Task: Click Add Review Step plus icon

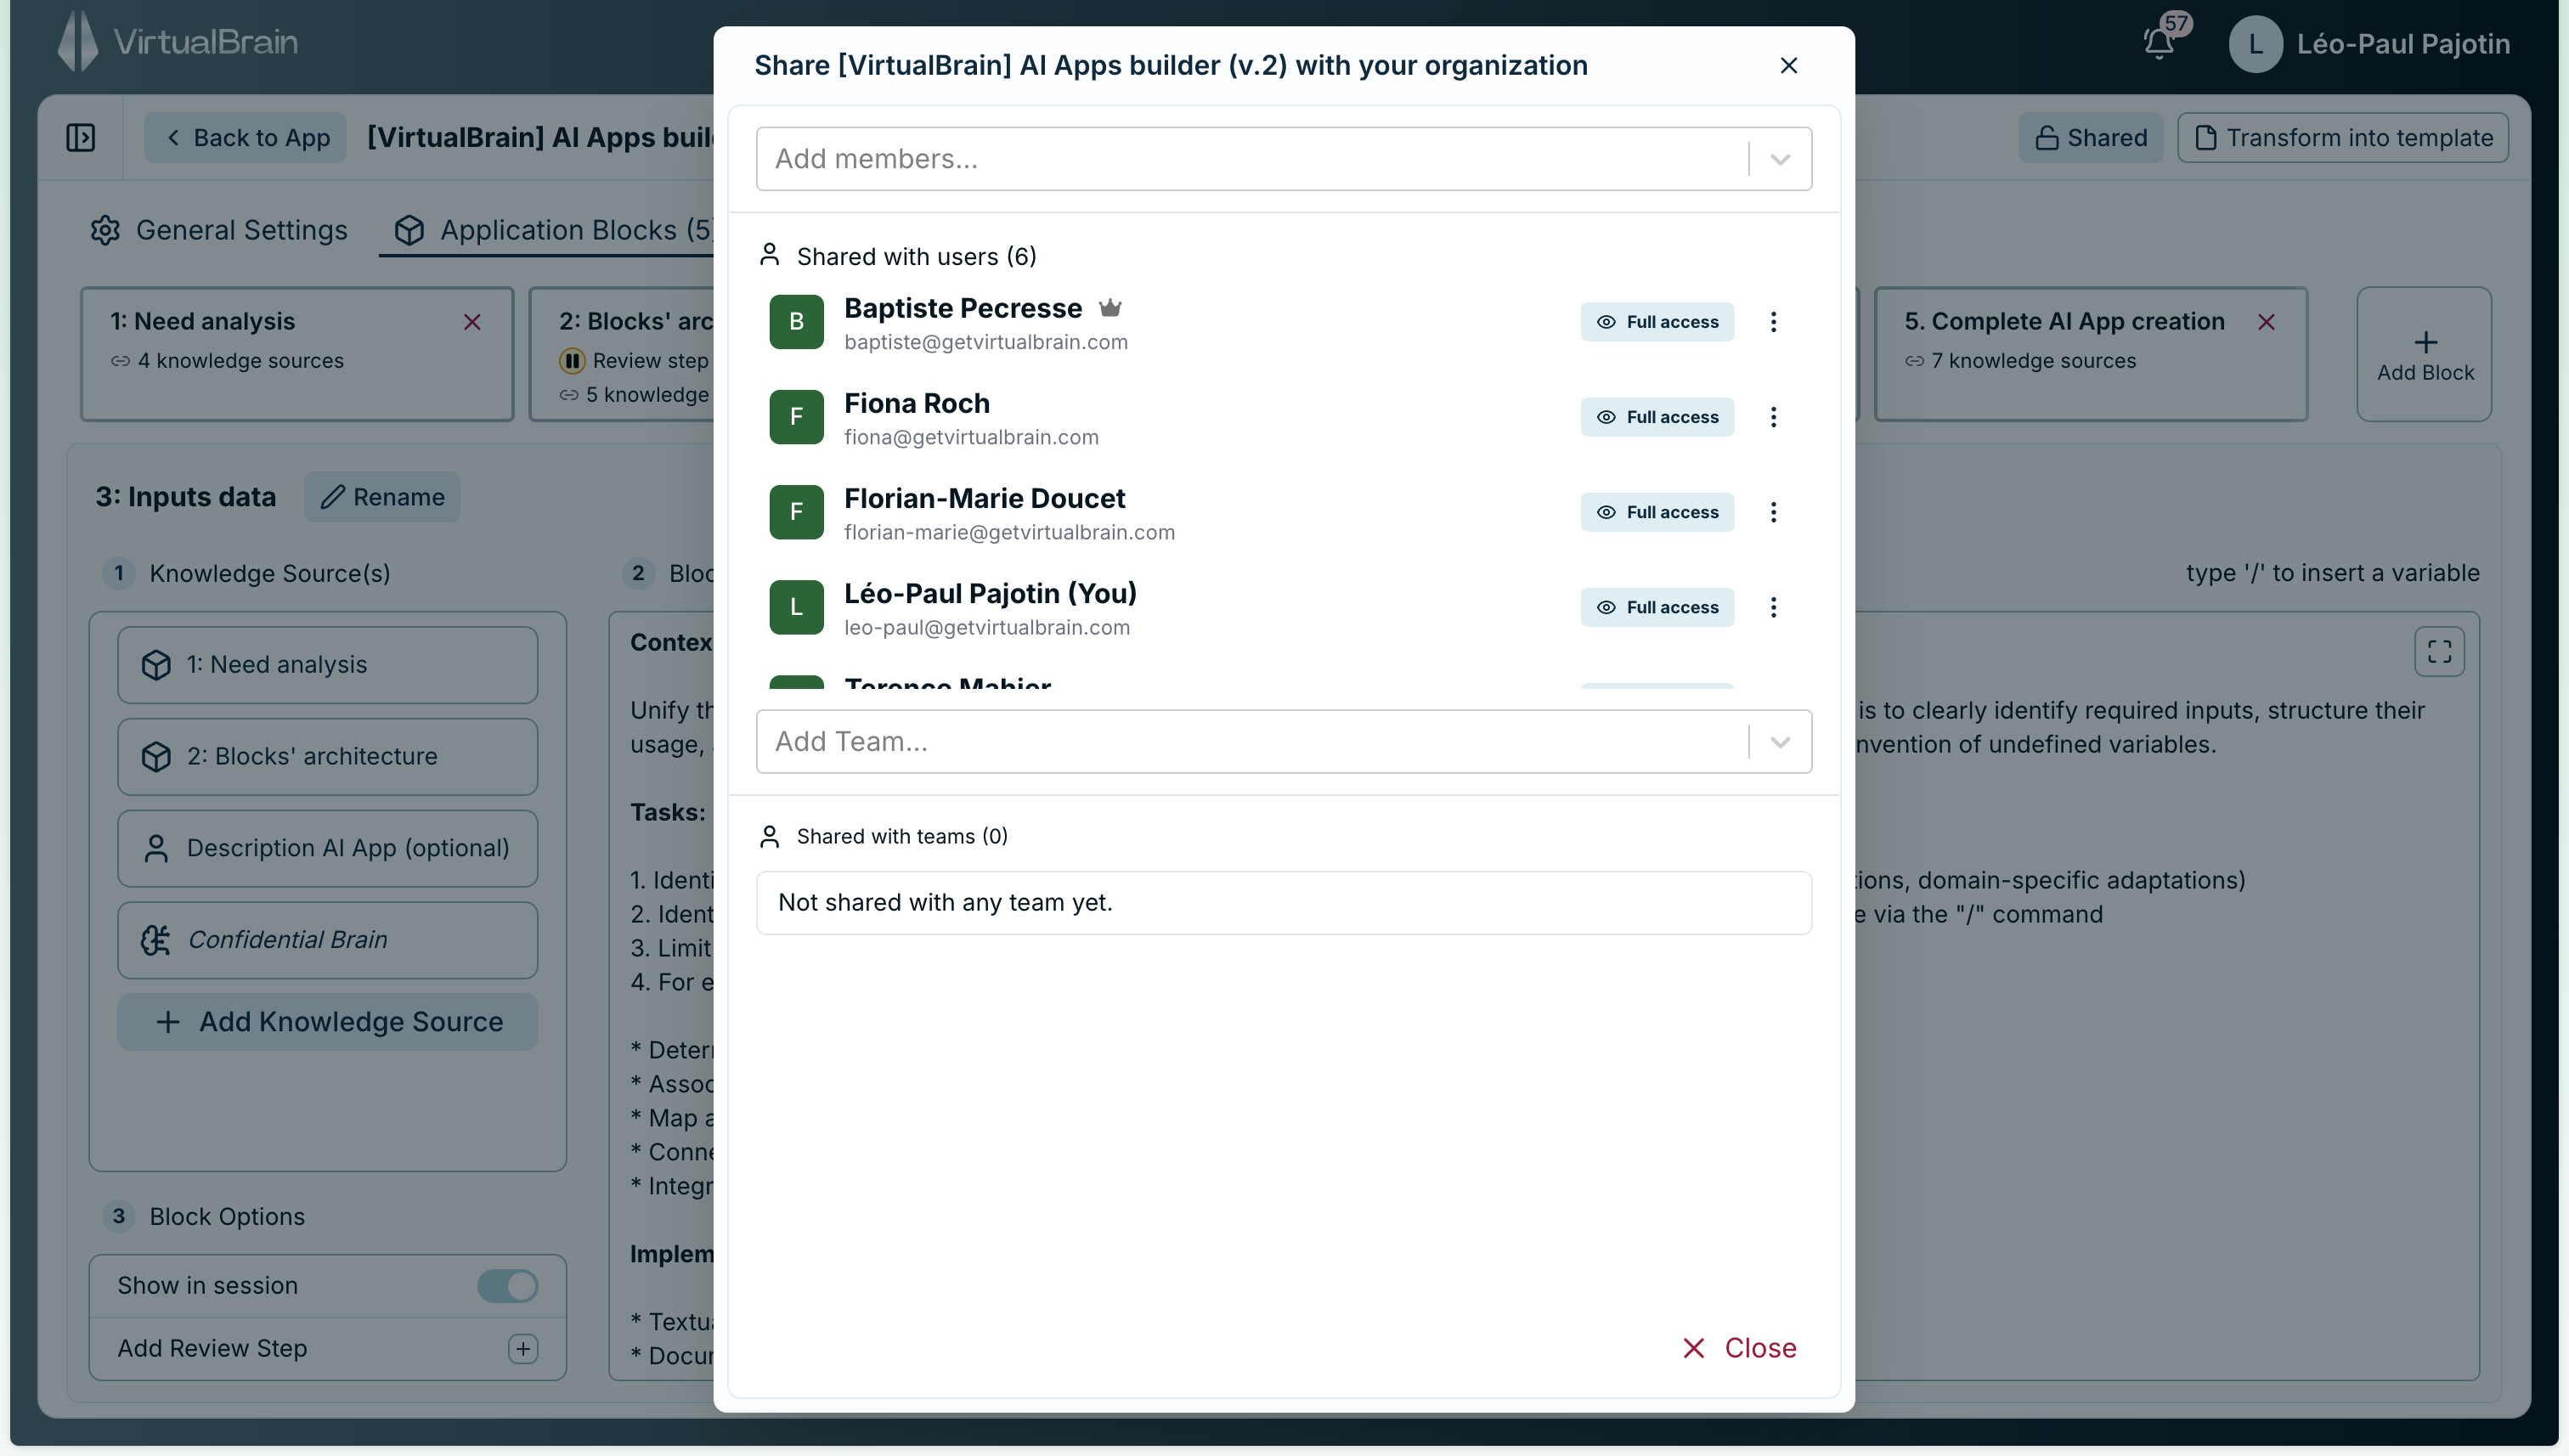Action: pyautogui.click(x=523, y=1349)
